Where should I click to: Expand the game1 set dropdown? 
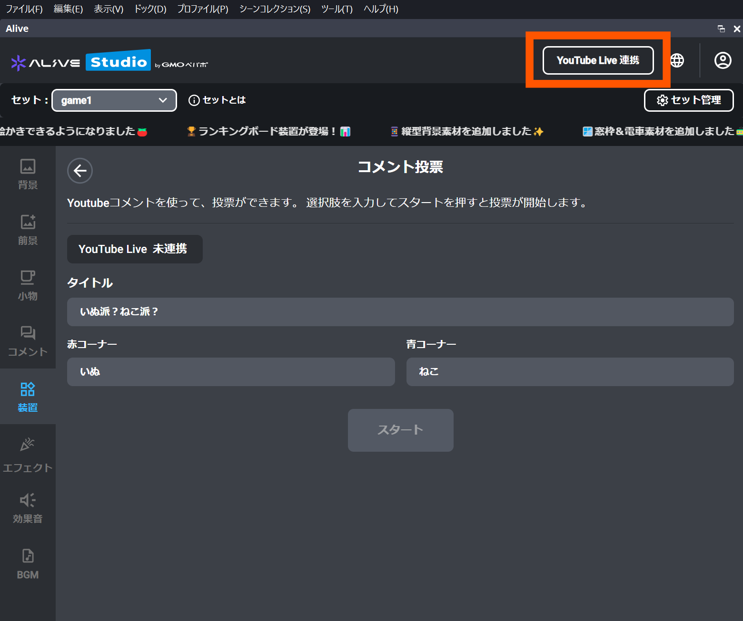[114, 100]
